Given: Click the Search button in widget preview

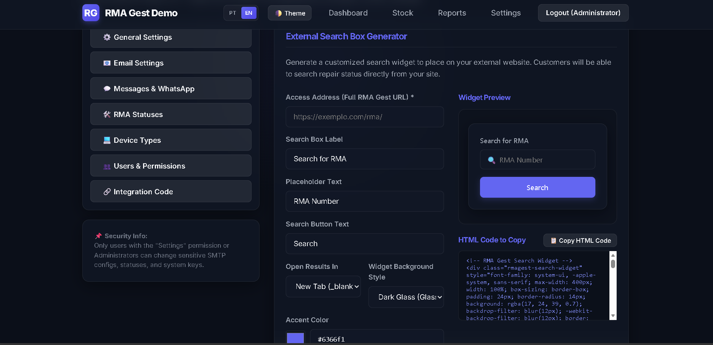Looking at the screenshot, I should tap(537, 187).
